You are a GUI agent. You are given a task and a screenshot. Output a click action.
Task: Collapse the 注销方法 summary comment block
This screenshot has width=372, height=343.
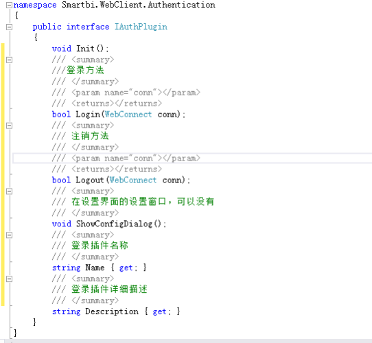tap(9, 126)
